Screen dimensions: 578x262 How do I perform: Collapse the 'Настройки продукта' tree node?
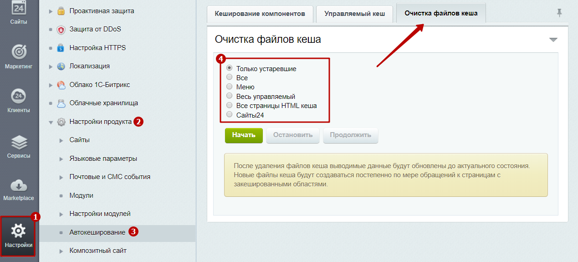tap(51, 122)
